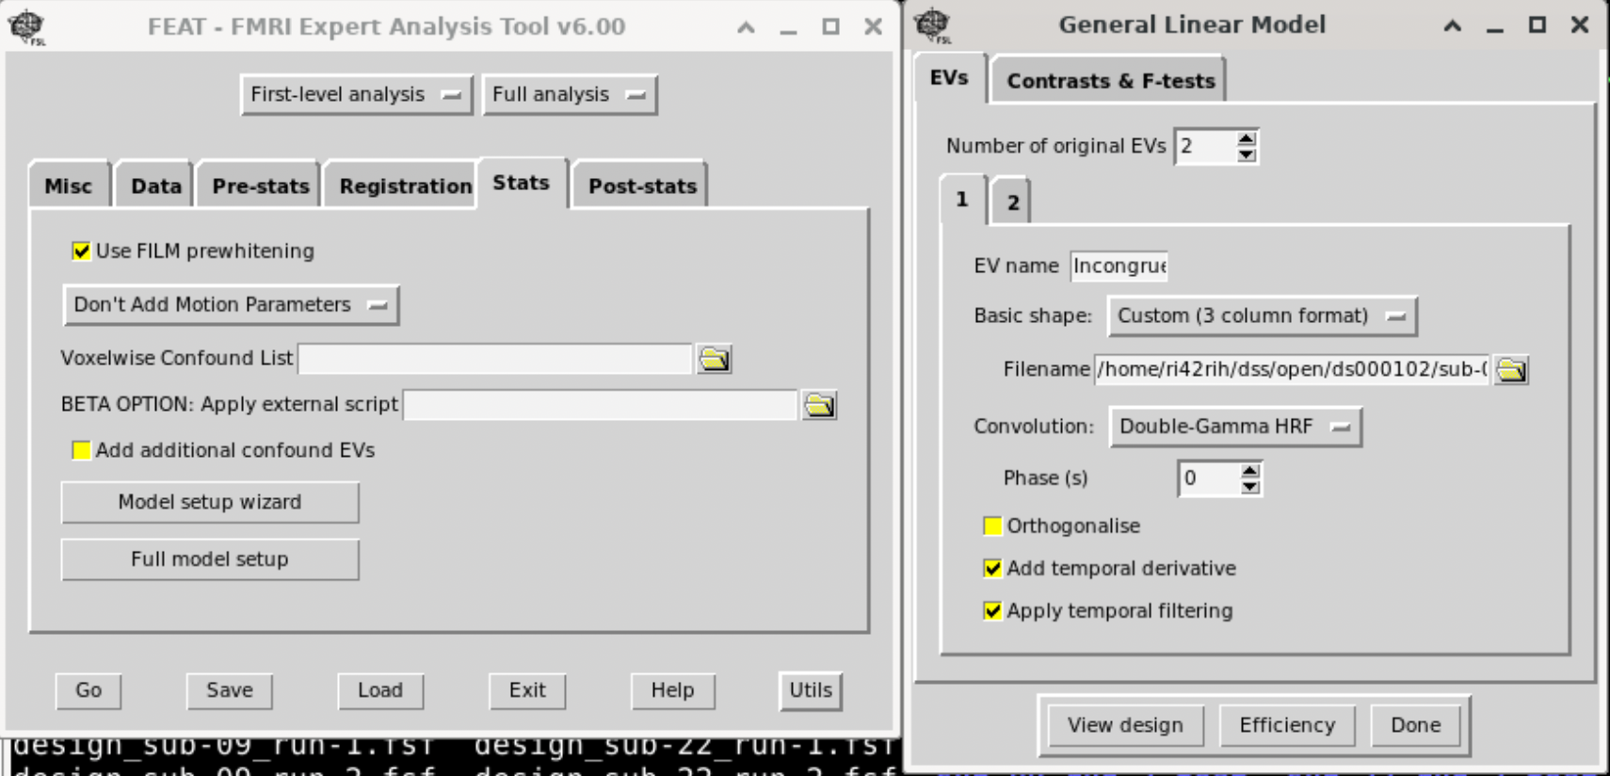
Task: Toggle the Orthogonalise checkbox
Action: click(x=992, y=526)
